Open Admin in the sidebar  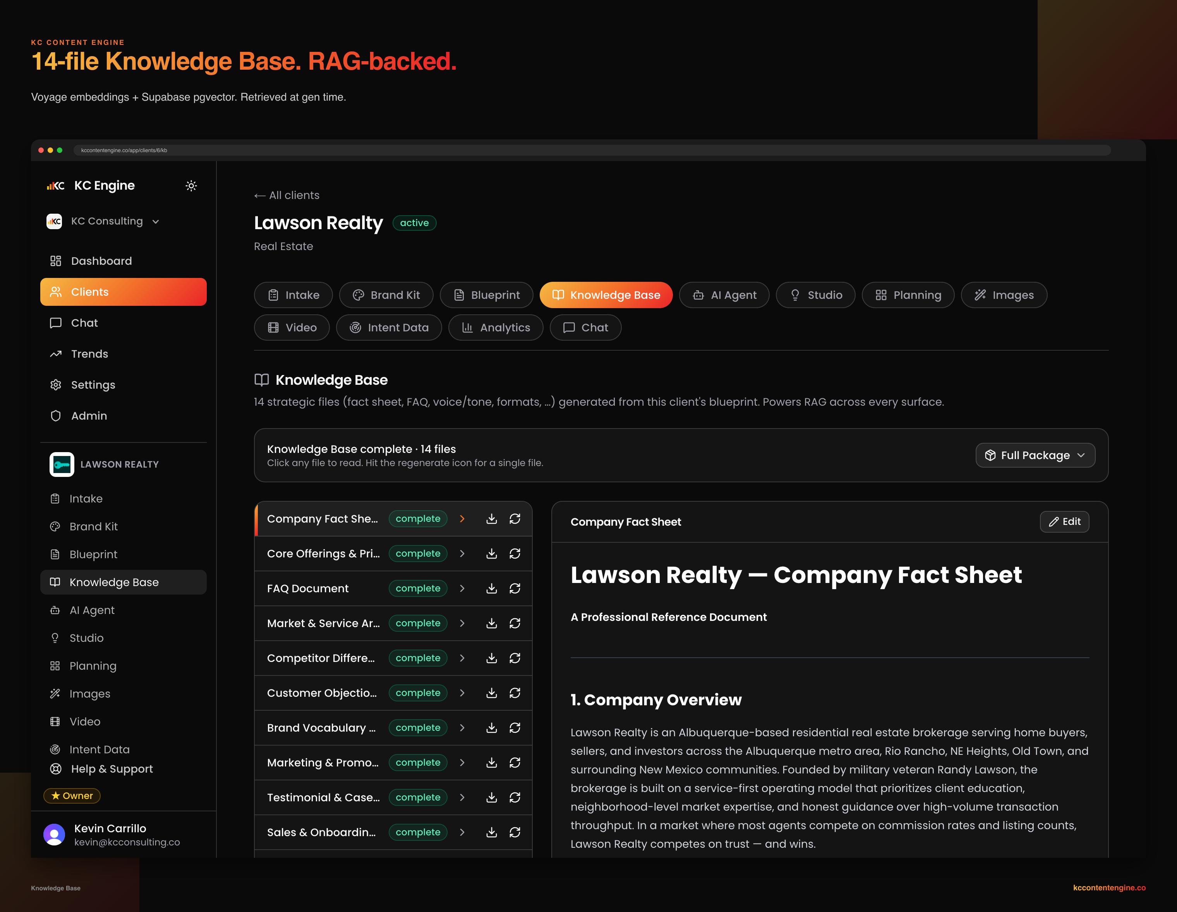[x=124, y=416]
